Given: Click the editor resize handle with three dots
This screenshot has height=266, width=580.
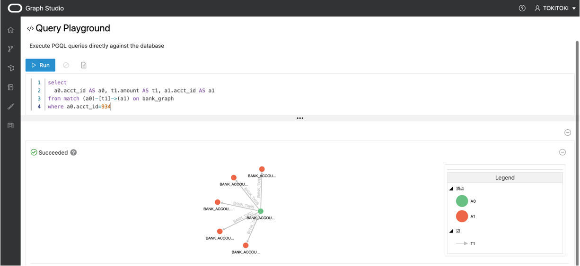Looking at the screenshot, I should click(x=300, y=118).
